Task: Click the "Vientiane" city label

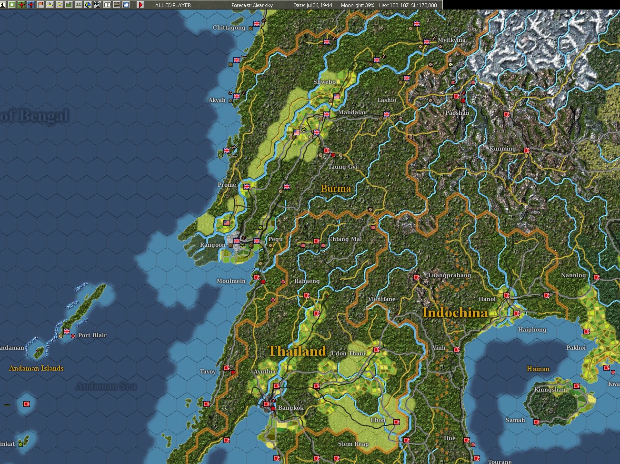Action: 381,299
